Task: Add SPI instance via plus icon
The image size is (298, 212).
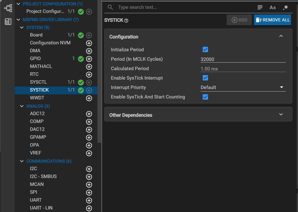Action: click(x=89, y=192)
